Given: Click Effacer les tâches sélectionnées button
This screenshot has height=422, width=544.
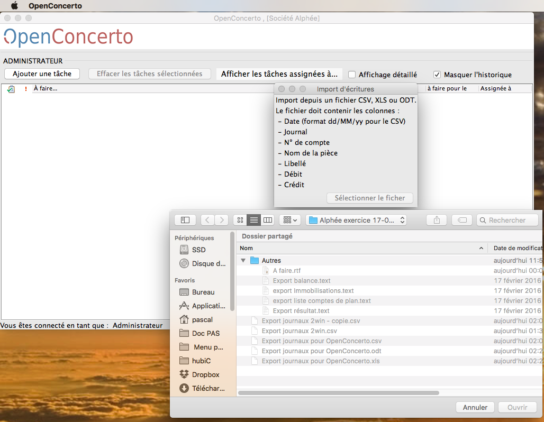Looking at the screenshot, I should tap(150, 74).
